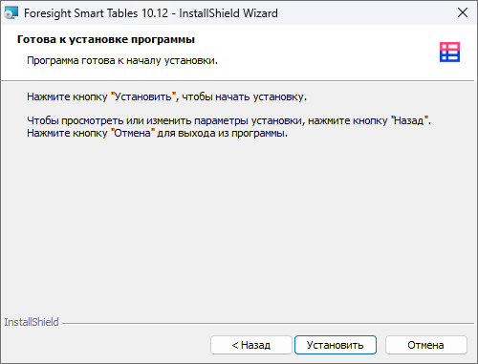Go back using the < Назад button
Image resolution: width=478 pixels, height=364 pixels.
pos(251,345)
